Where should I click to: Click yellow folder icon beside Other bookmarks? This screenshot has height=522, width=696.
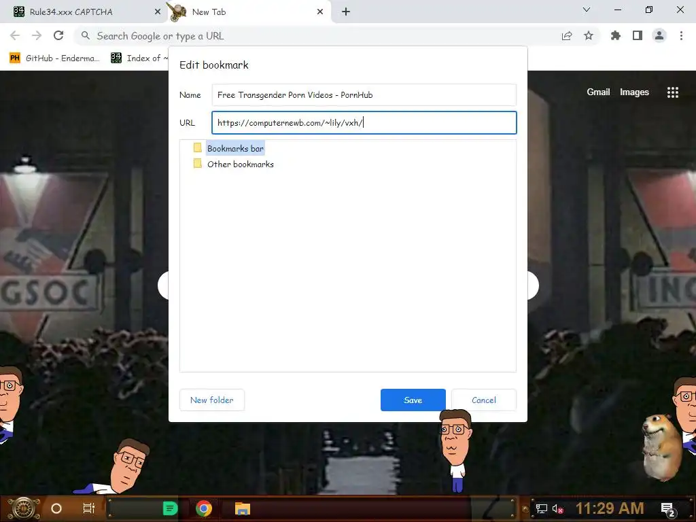coord(198,164)
